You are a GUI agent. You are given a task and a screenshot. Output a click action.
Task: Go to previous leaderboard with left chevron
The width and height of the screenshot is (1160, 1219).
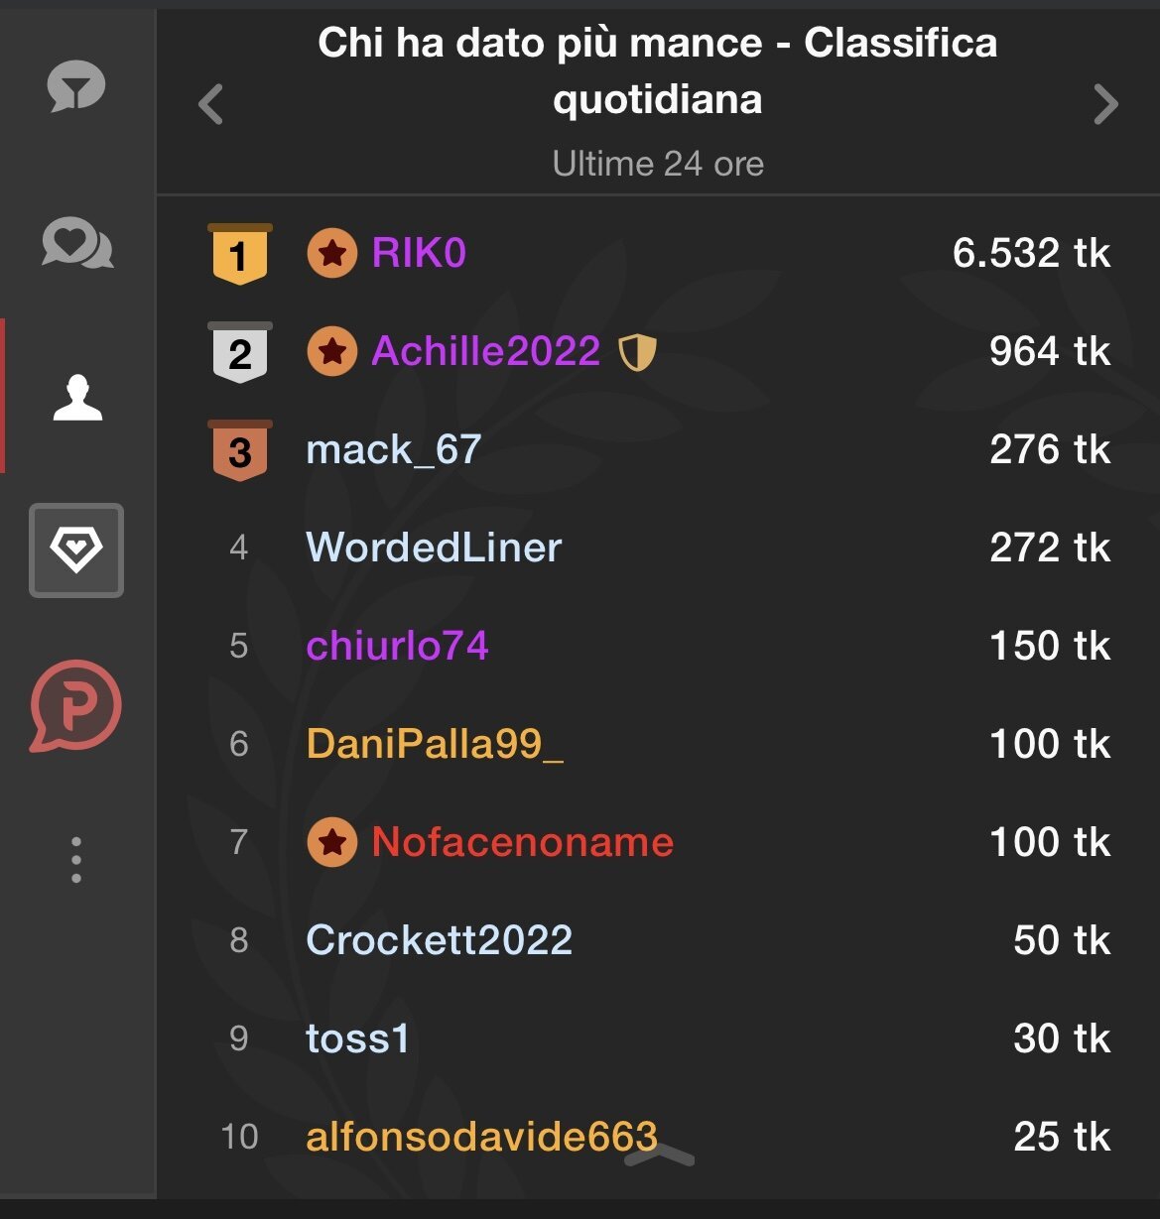210,104
